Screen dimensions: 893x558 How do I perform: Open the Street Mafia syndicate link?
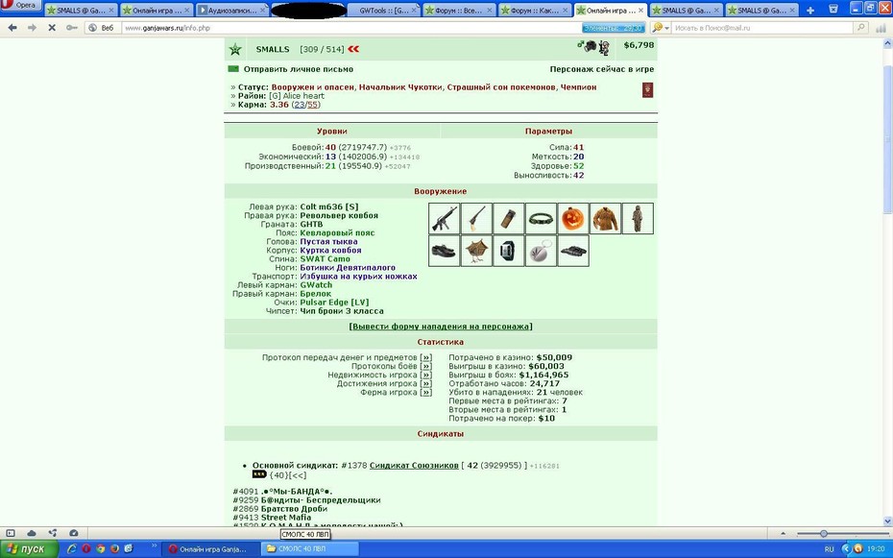[286, 518]
